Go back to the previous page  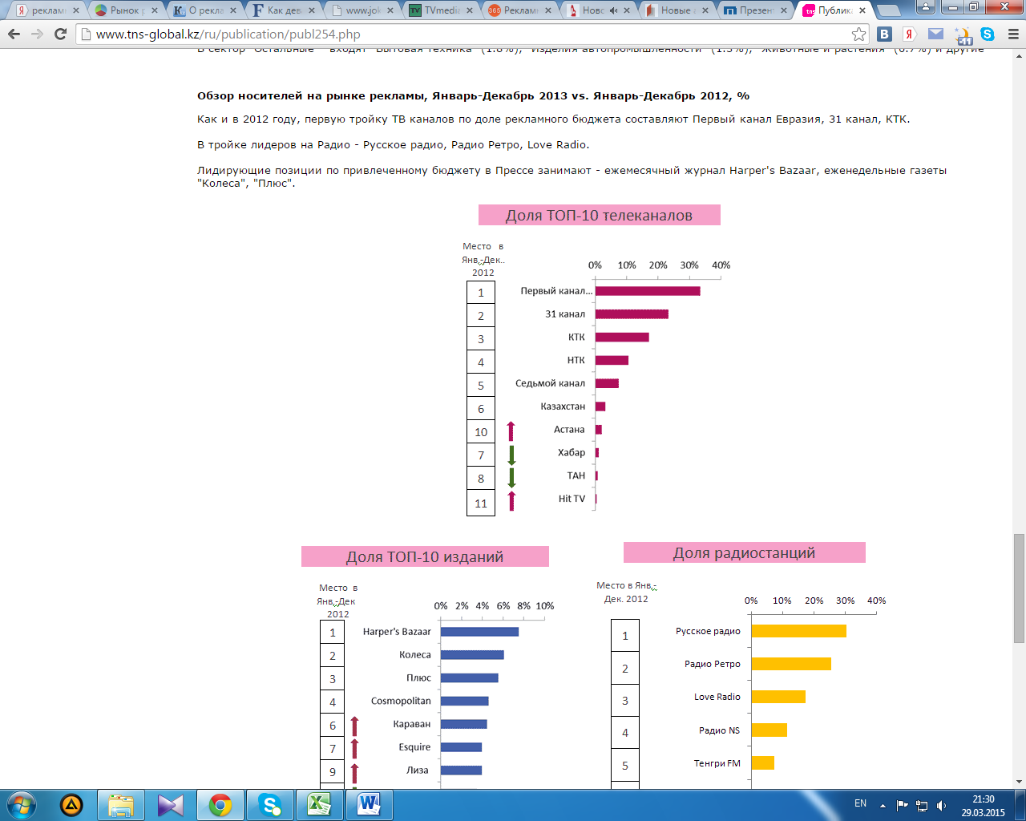click(14, 34)
